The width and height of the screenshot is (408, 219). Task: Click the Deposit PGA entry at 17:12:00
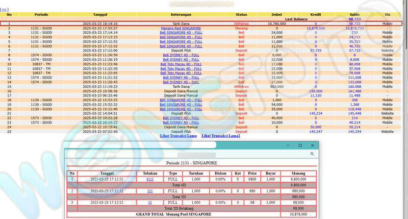coord(181,51)
